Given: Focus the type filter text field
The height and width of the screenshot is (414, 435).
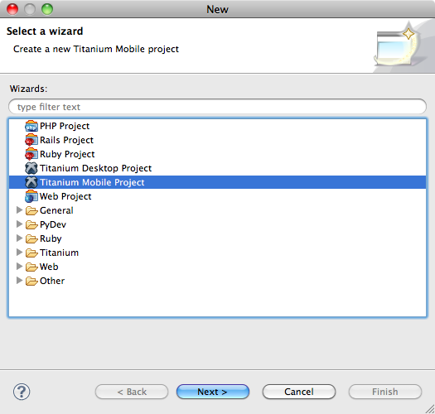Looking at the screenshot, I should click(x=217, y=107).
